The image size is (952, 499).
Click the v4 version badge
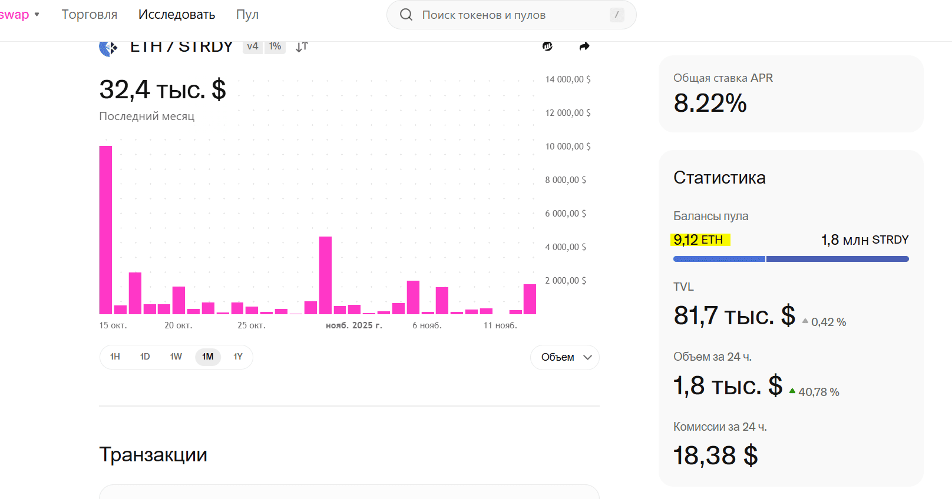pyautogui.click(x=253, y=46)
